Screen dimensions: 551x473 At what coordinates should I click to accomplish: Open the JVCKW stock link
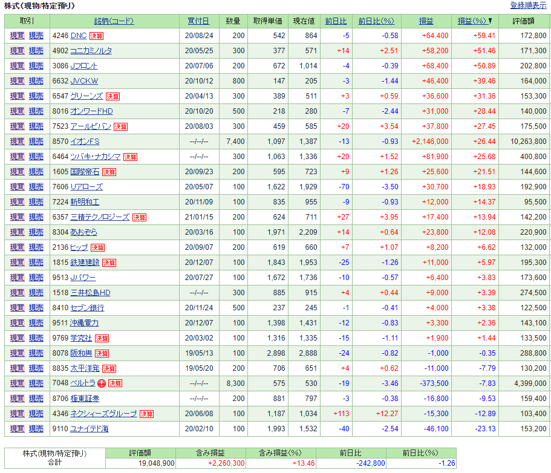[x=84, y=81]
